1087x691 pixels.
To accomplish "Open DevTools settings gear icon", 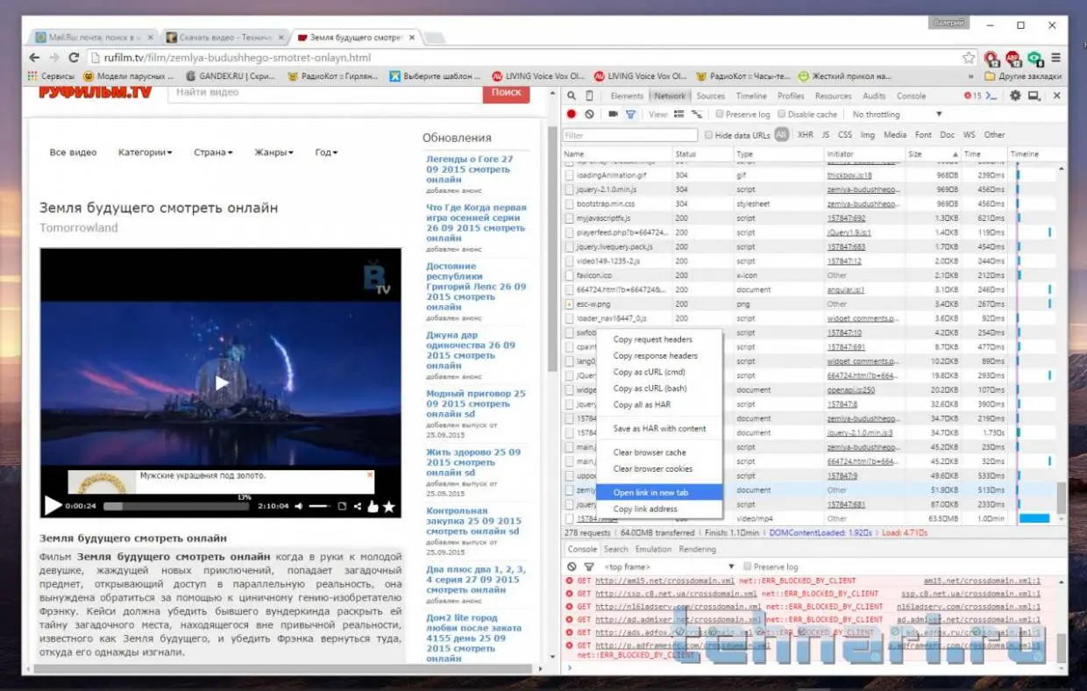I will click(x=1016, y=96).
